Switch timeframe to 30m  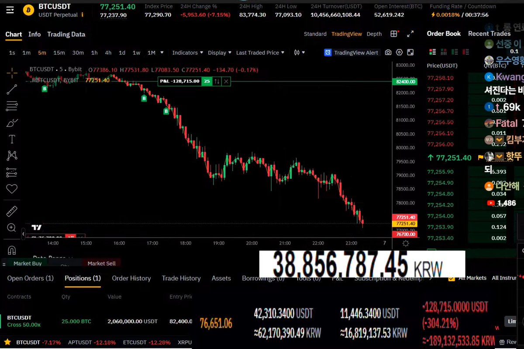(78, 52)
